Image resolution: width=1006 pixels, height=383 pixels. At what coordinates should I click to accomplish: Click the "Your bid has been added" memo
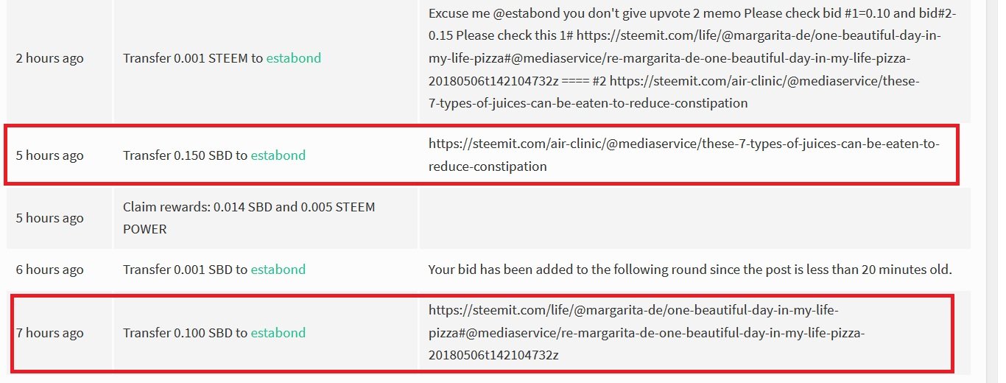[x=690, y=270]
